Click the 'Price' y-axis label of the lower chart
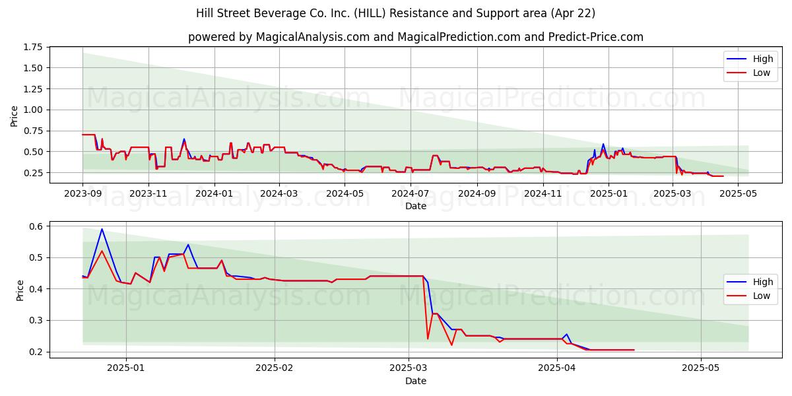 20,290
